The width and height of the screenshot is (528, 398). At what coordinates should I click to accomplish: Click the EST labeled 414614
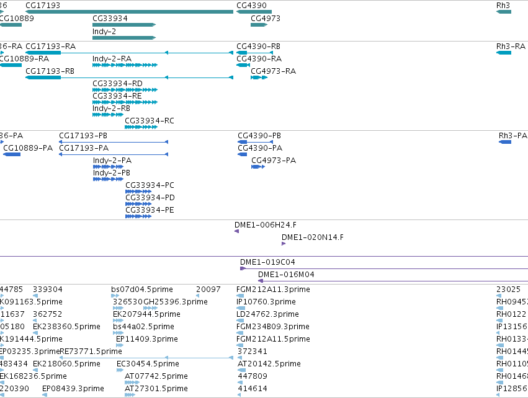(253, 389)
